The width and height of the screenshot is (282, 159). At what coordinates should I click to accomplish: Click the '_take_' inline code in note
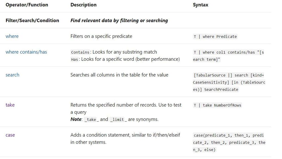click(91, 119)
